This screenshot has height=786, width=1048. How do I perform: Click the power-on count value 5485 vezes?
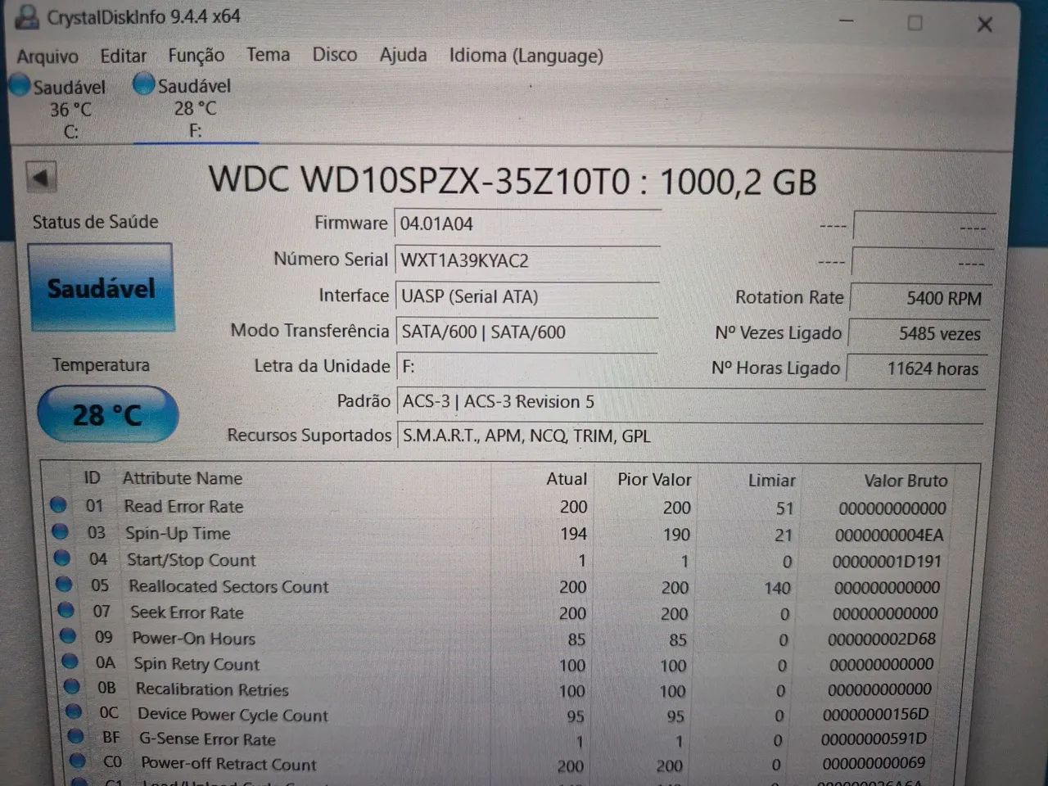click(918, 333)
